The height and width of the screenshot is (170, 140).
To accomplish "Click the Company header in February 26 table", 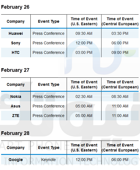I will (16, 22).
